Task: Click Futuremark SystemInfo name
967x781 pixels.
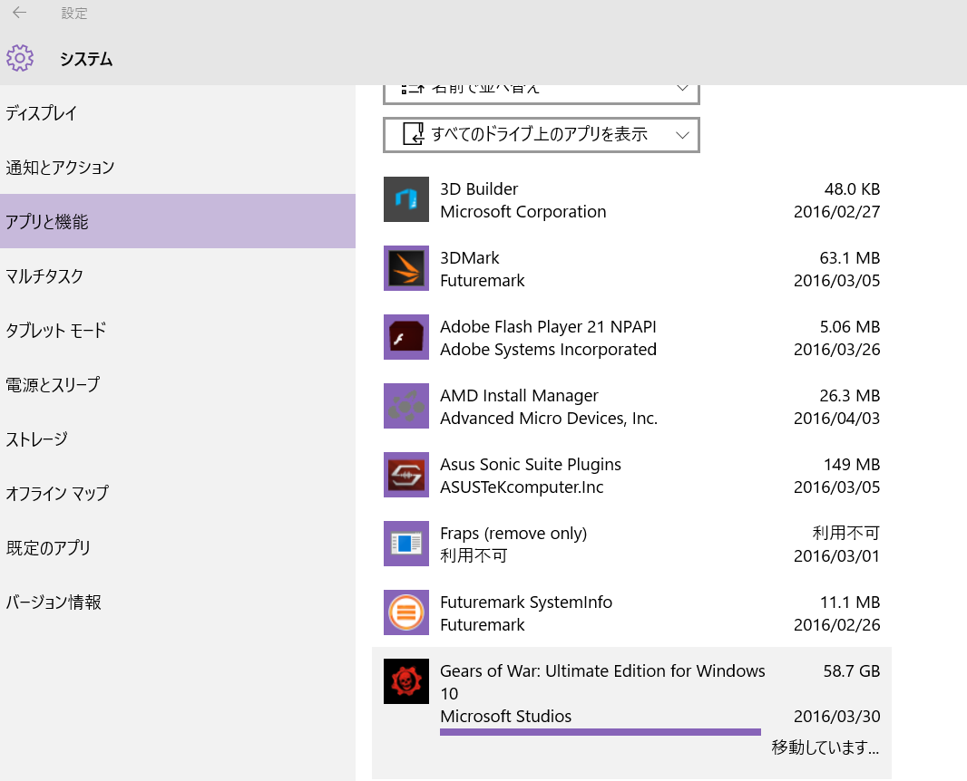Action: 526,603
